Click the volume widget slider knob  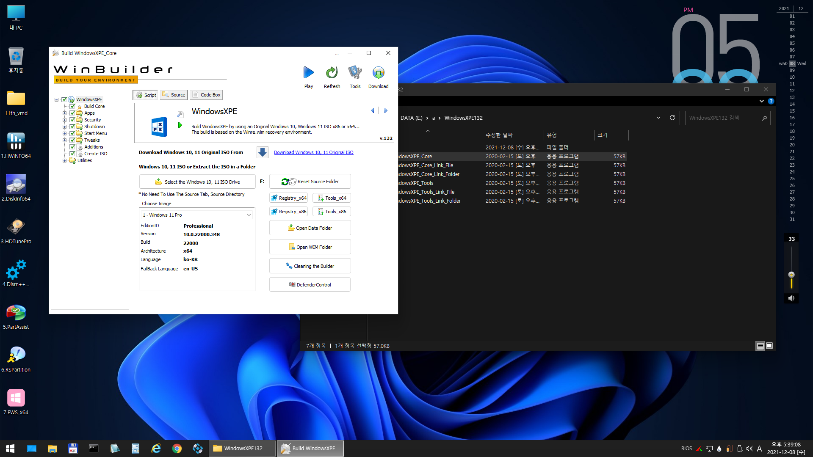coord(791,275)
